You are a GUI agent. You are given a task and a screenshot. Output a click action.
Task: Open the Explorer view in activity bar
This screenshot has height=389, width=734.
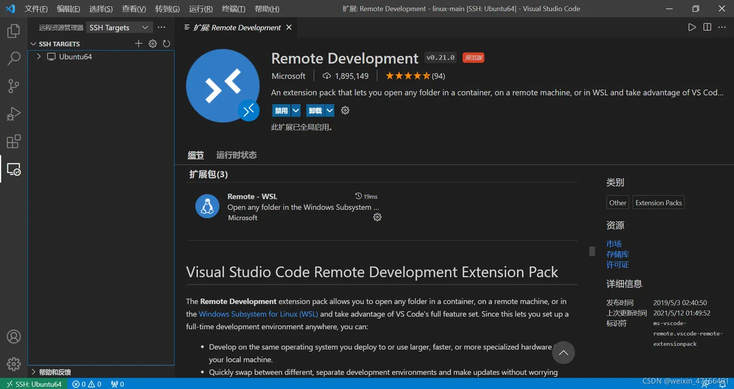(x=14, y=31)
